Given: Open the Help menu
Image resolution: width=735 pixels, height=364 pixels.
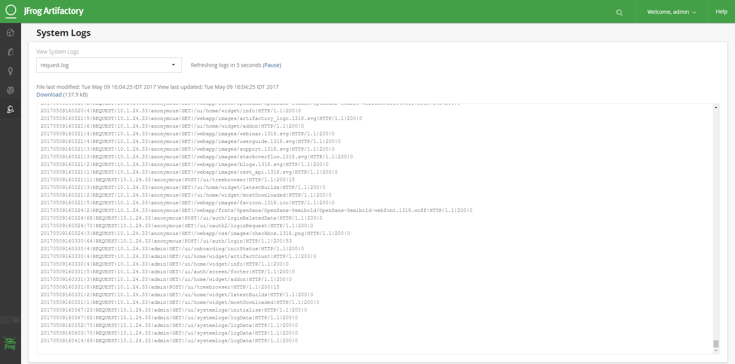Looking at the screenshot, I should pyautogui.click(x=721, y=11).
